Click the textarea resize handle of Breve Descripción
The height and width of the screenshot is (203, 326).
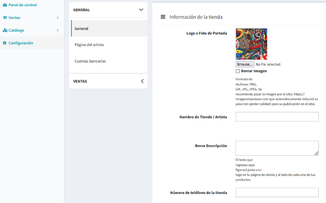click(x=316, y=154)
